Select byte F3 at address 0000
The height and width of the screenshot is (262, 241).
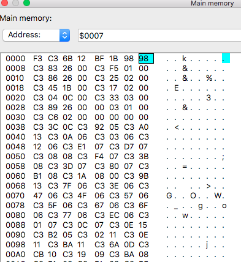[38, 59]
